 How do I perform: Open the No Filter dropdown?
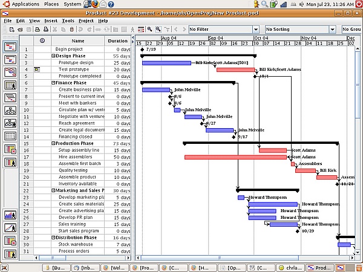click(225, 29)
